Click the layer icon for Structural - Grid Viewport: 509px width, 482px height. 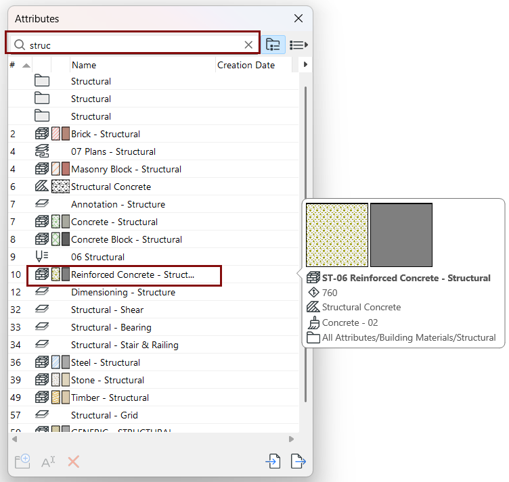click(42, 414)
